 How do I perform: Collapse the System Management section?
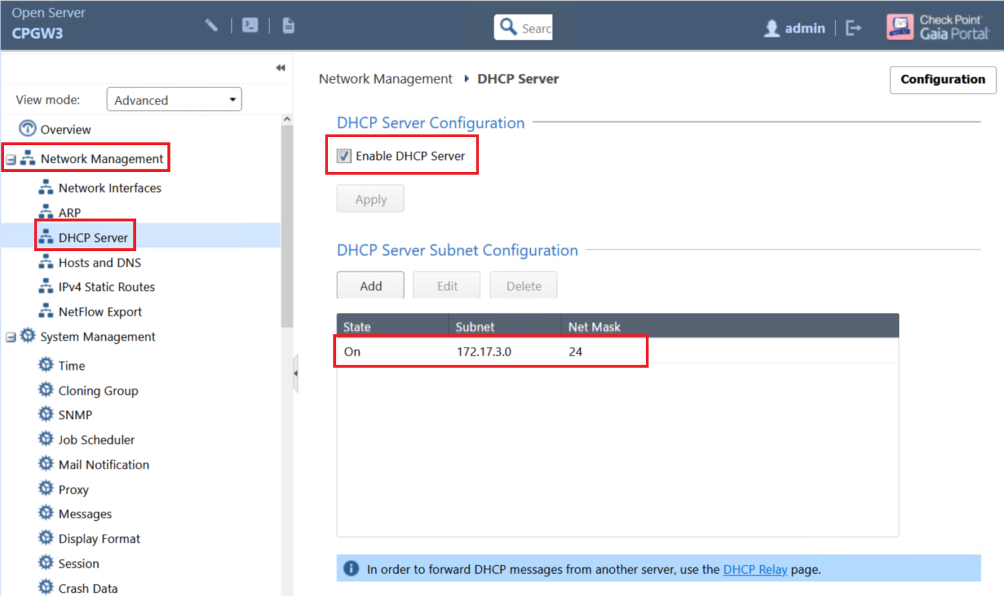pos(9,337)
